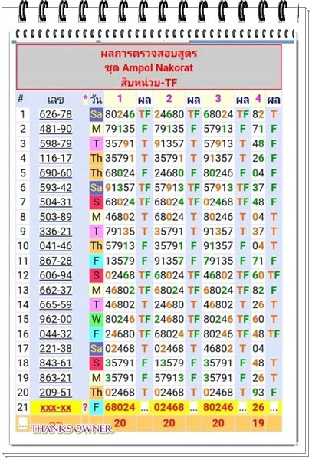This screenshot has width=312, height=460.
Task: Click the Sa day badge in row 1
Action: tap(96, 114)
